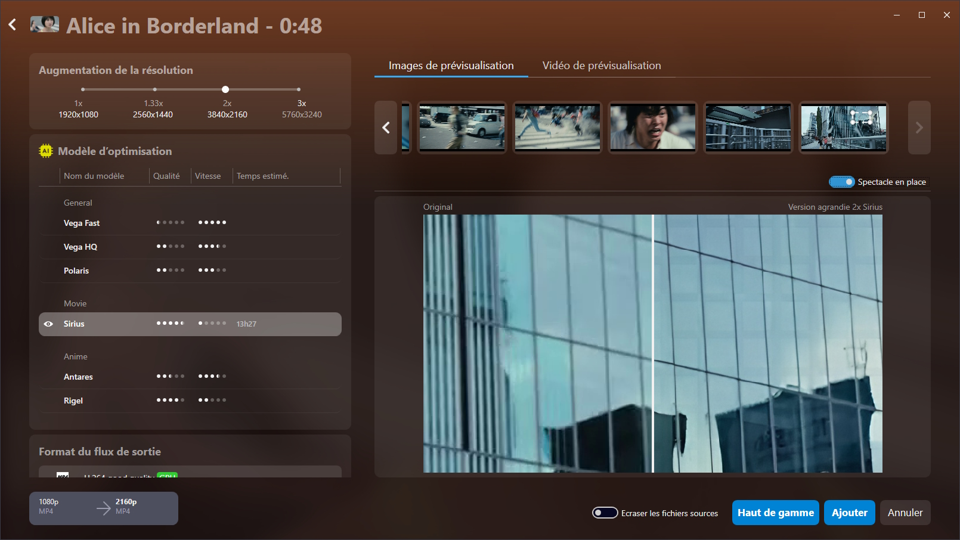Click the Movie category label
The width and height of the screenshot is (960, 540).
click(75, 303)
